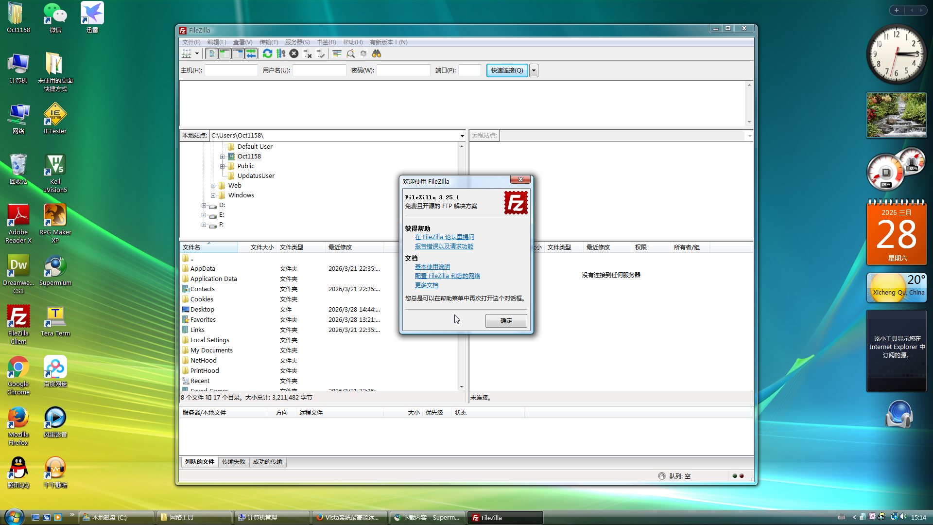Click process queue toggle icon

pyautogui.click(x=281, y=54)
